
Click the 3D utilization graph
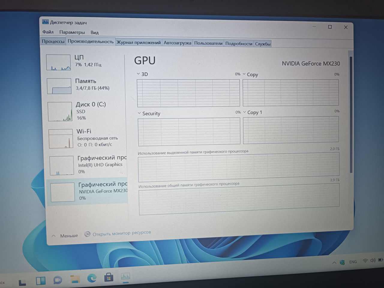[188, 93]
